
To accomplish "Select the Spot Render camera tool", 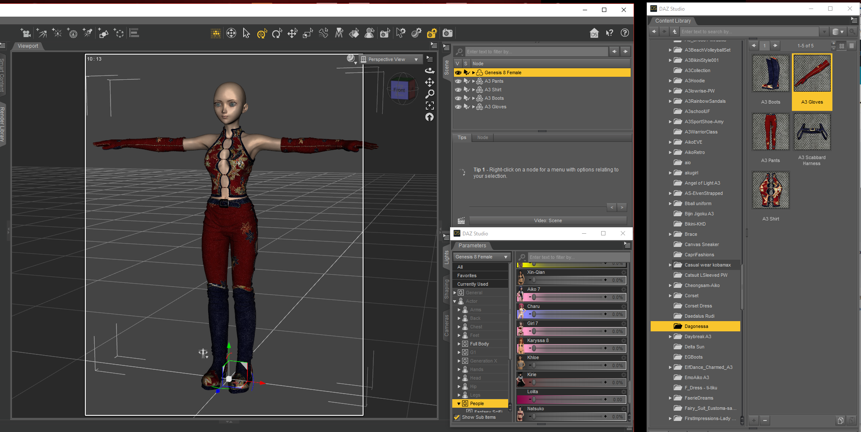I will [x=385, y=33].
